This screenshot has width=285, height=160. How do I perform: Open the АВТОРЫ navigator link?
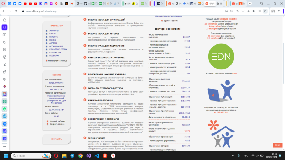pos(53,43)
